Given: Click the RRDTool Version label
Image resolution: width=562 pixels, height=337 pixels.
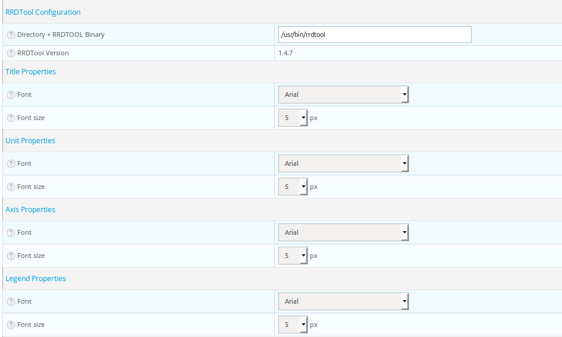Looking at the screenshot, I should tap(43, 53).
